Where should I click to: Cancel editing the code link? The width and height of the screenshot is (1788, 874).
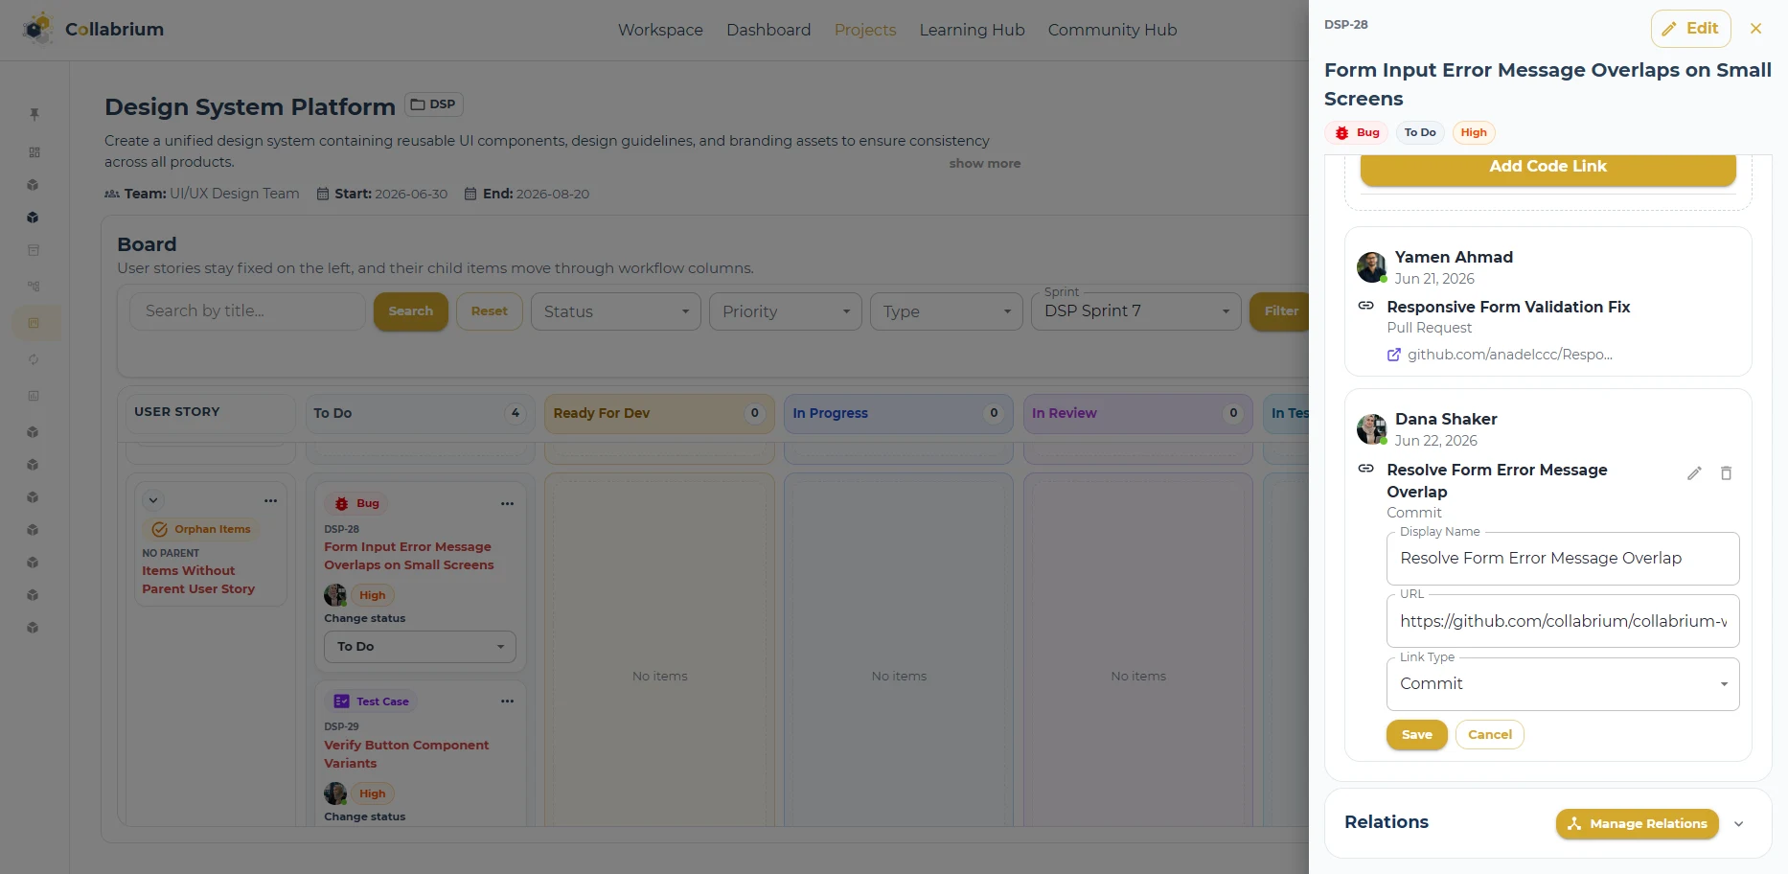tap(1490, 735)
